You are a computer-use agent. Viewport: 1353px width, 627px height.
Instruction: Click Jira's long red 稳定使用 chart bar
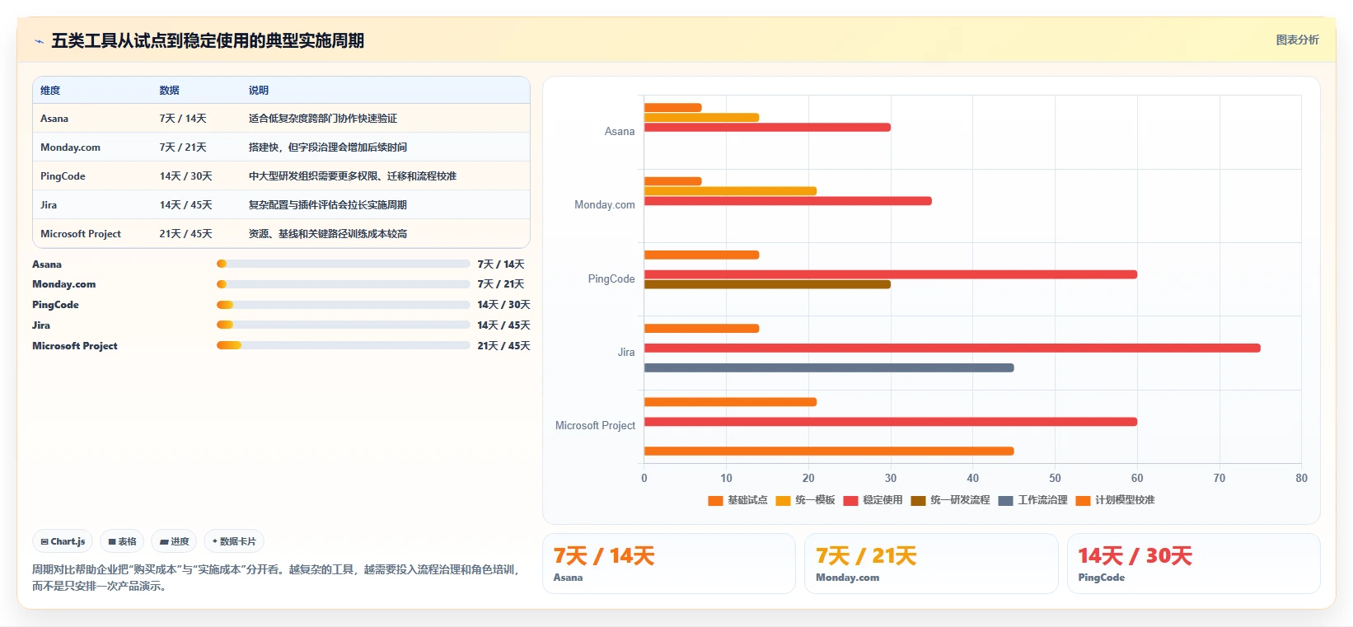click(x=953, y=348)
